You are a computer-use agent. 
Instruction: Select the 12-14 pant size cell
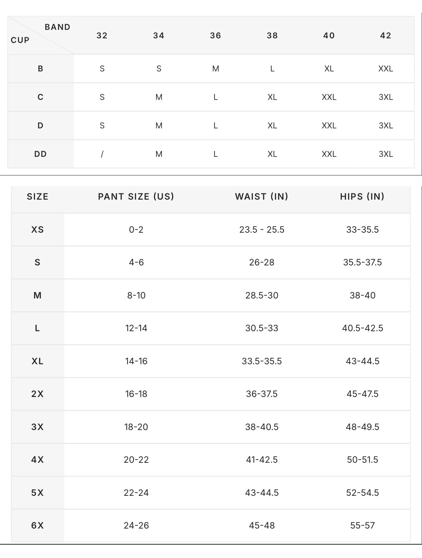(x=136, y=328)
